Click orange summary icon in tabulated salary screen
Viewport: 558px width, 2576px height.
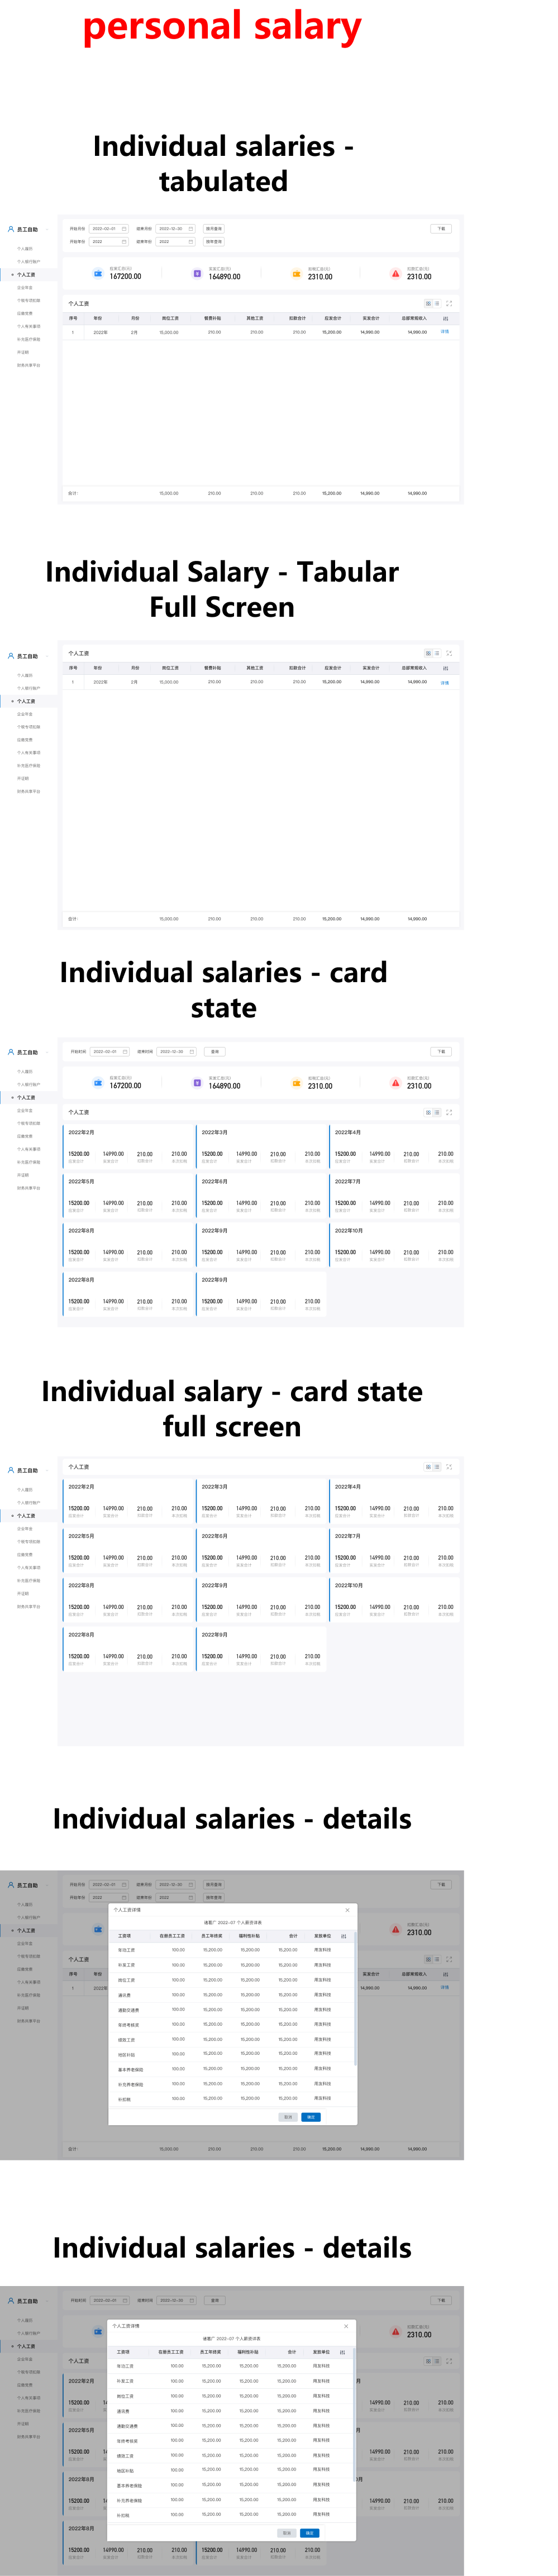tap(296, 273)
